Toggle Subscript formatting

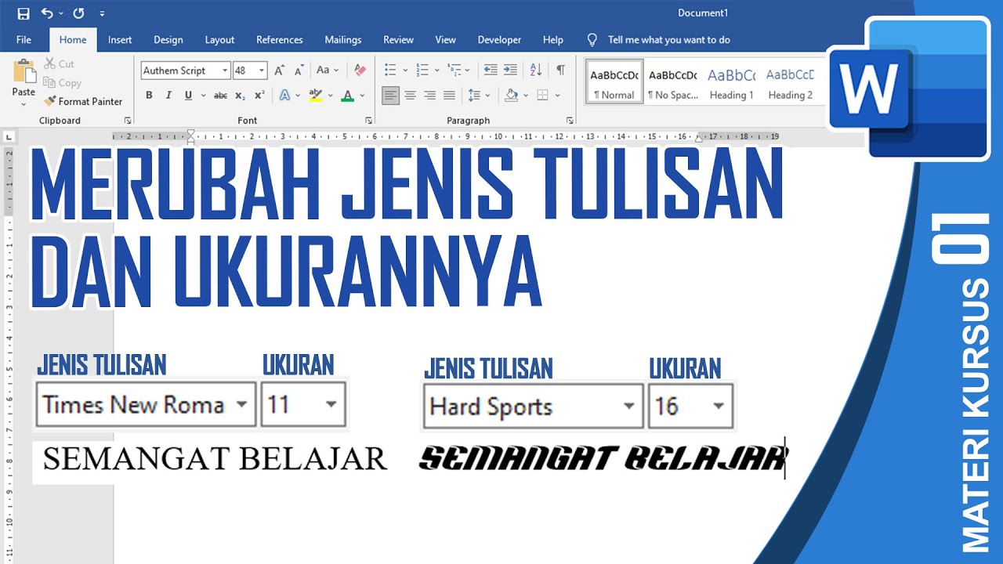[x=241, y=96]
